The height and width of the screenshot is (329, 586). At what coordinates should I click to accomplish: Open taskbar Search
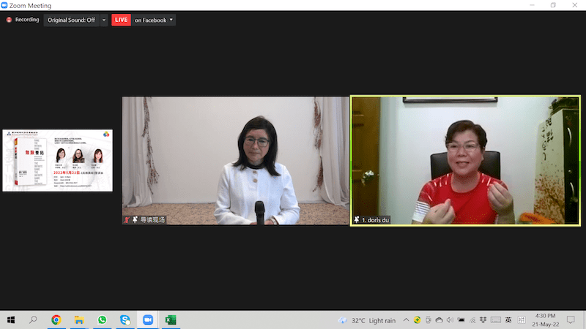point(33,320)
